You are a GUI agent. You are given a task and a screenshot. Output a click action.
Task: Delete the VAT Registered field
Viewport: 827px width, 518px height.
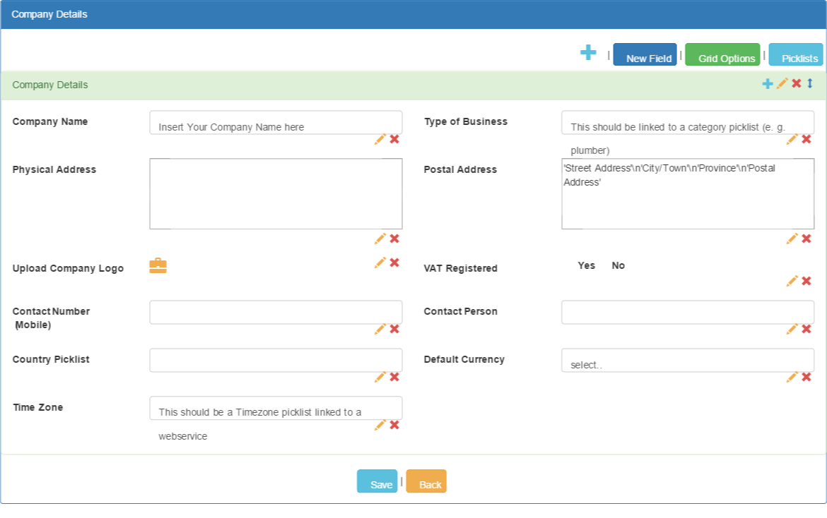[807, 281]
